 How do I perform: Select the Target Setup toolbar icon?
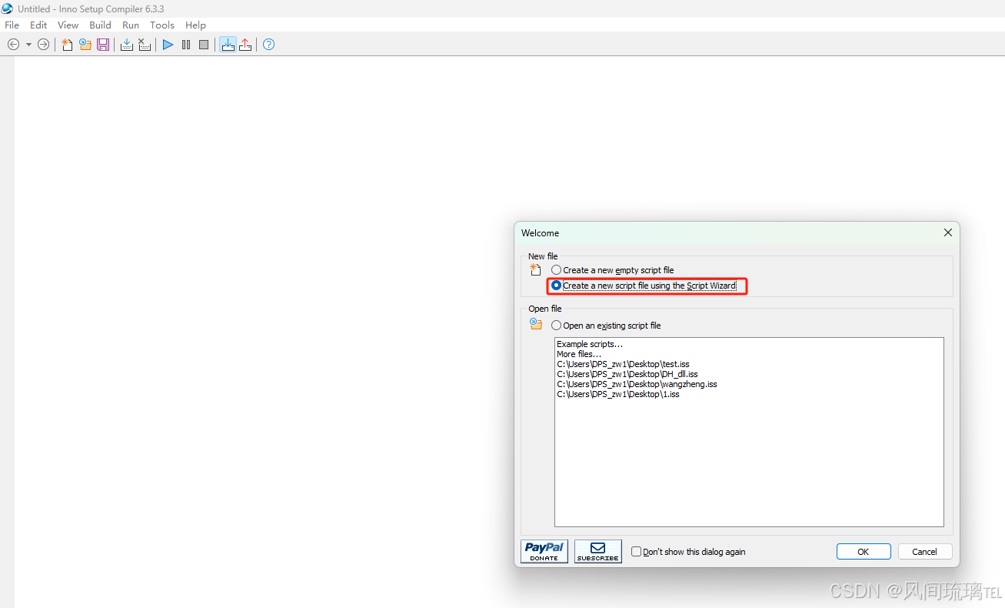pyautogui.click(x=228, y=45)
